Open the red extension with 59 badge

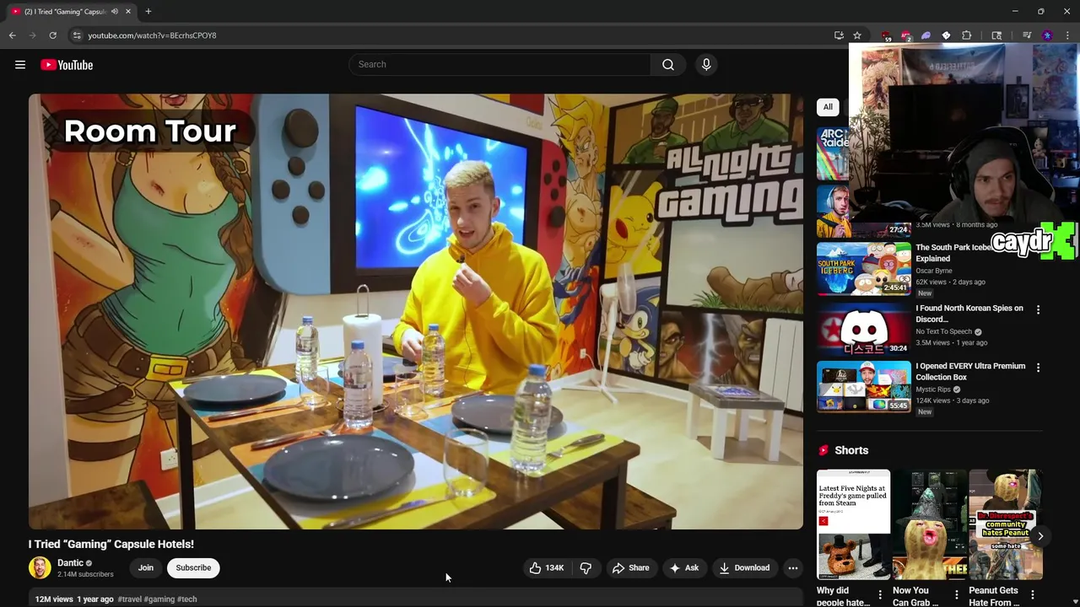pos(885,35)
